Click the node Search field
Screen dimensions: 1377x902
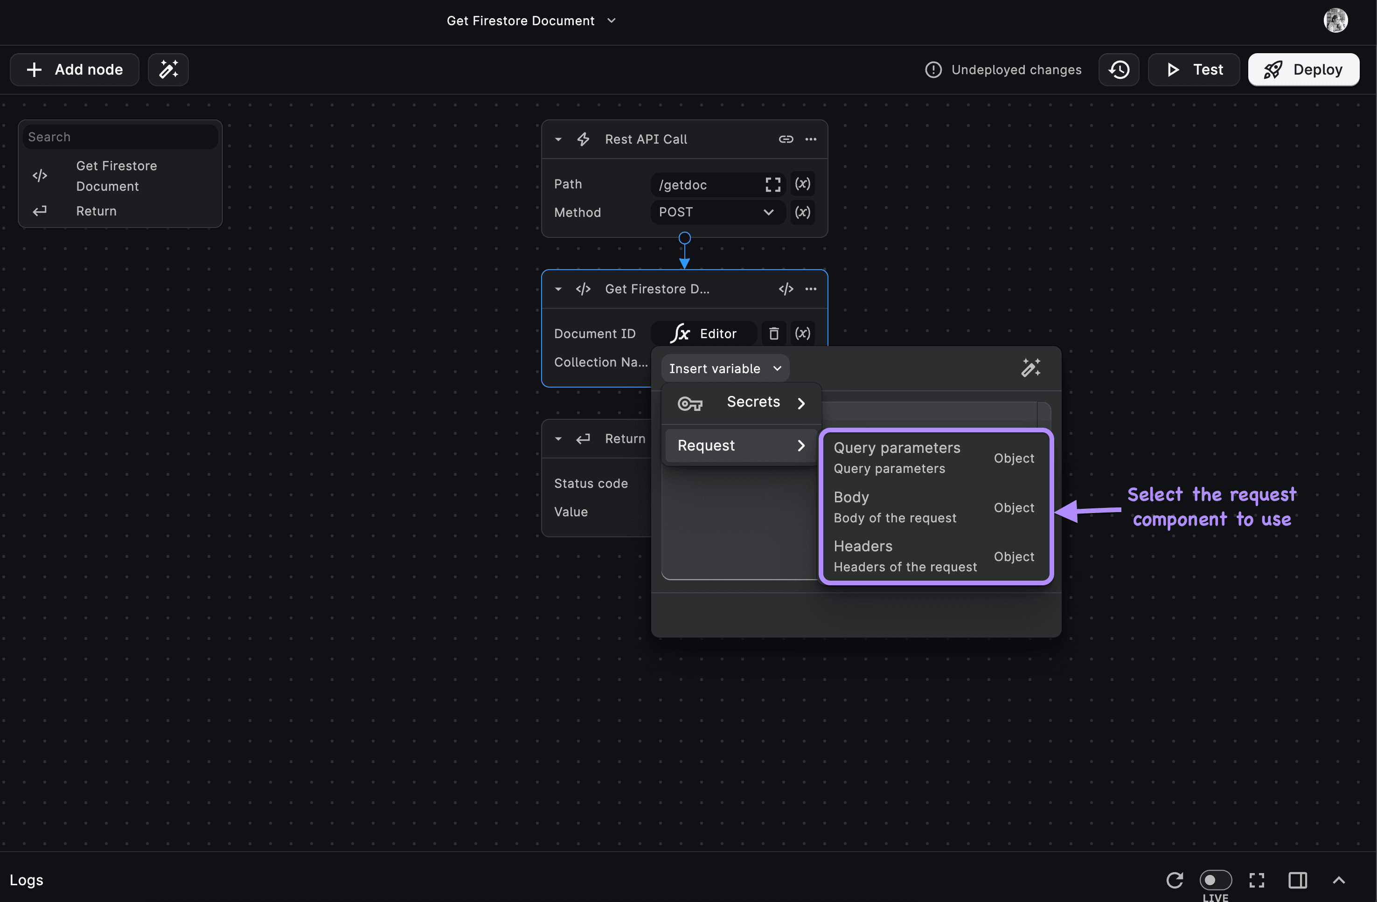(120, 137)
